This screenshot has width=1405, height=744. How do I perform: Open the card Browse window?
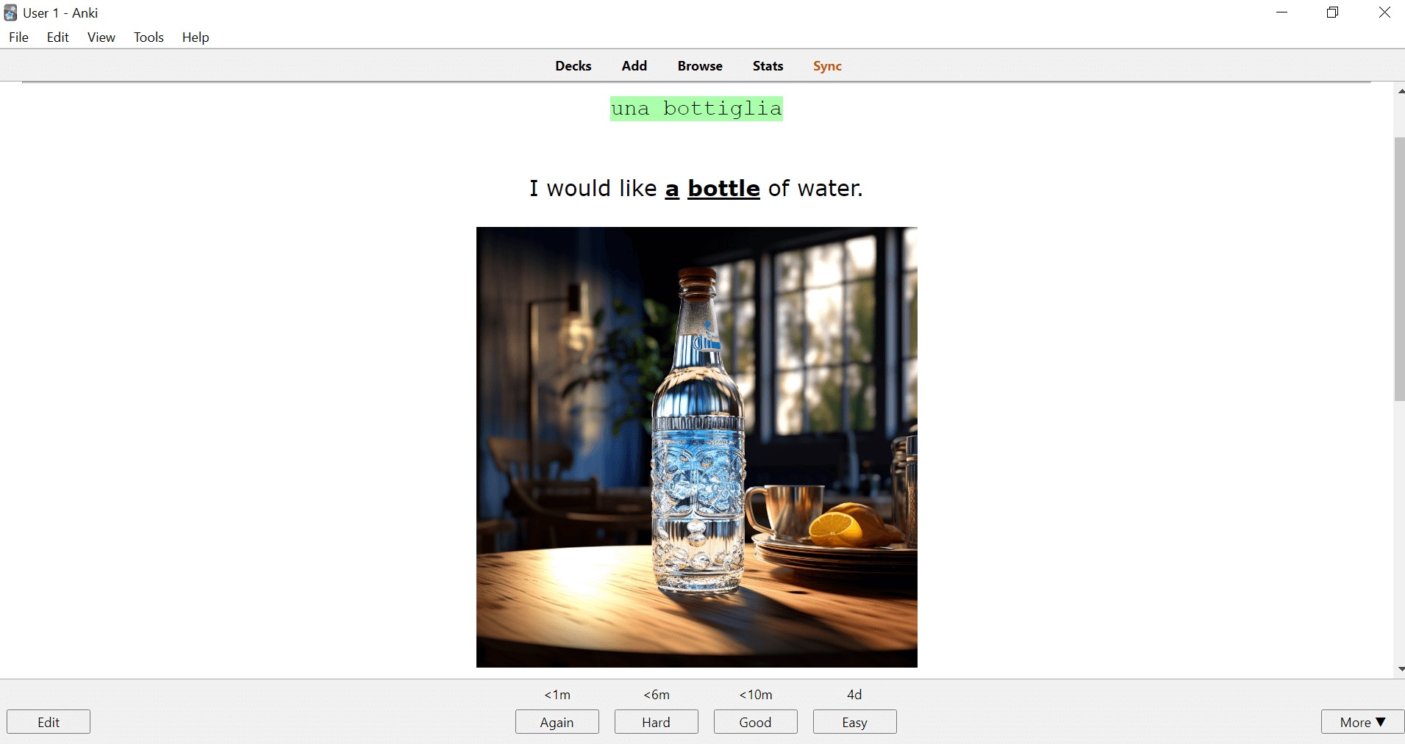pyautogui.click(x=699, y=66)
